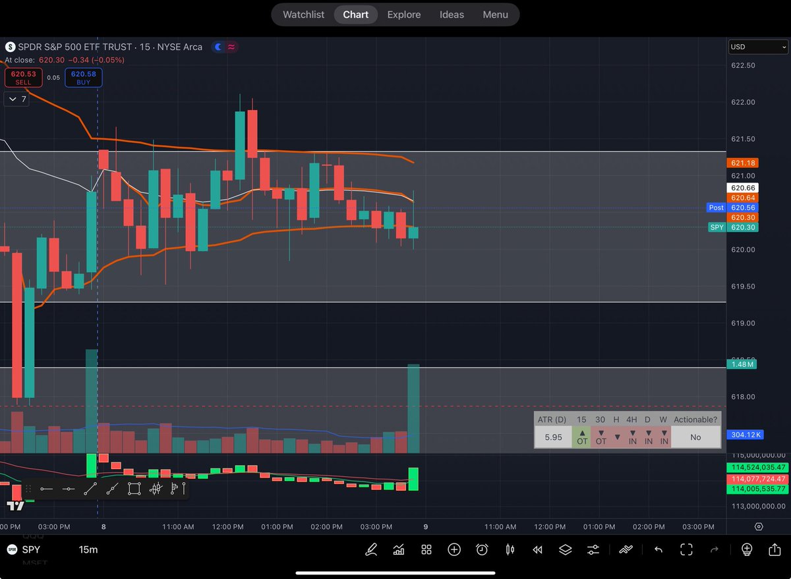Tap the orange 621.18 price label
The width and height of the screenshot is (791, 579).
(x=743, y=163)
